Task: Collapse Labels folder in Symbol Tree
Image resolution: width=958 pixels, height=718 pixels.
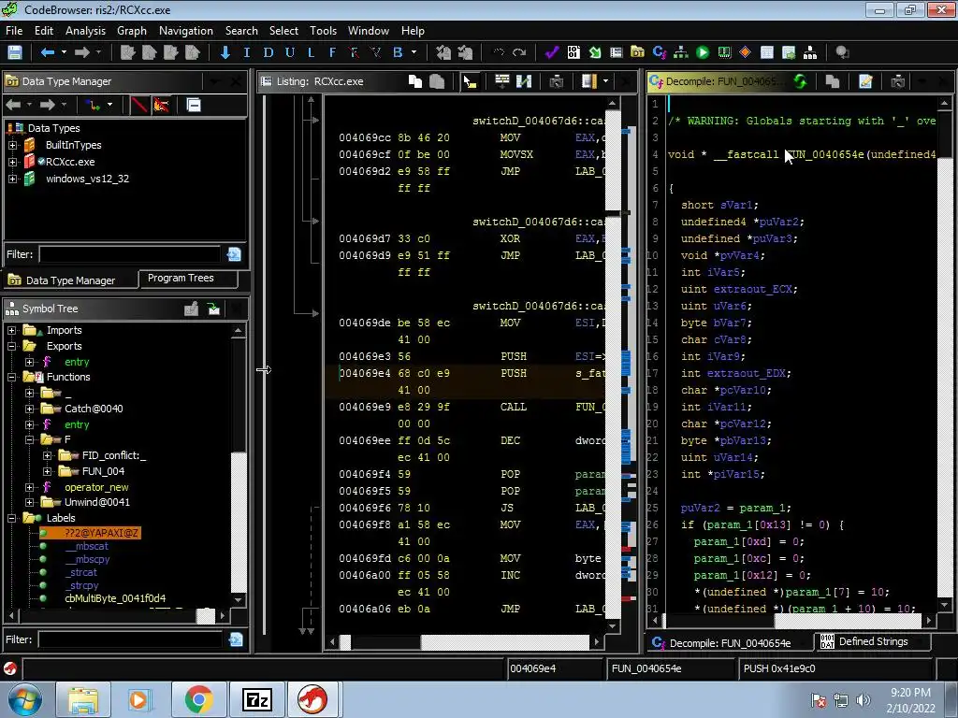Action: (x=11, y=518)
